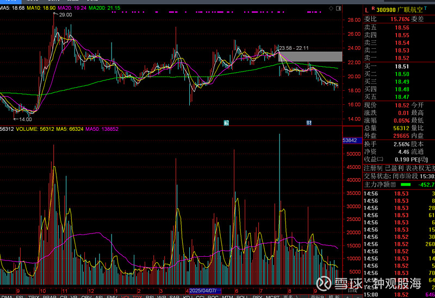Click the small icon beside 主力净额
Screen dimensions: 435x298
coord(393,184)
